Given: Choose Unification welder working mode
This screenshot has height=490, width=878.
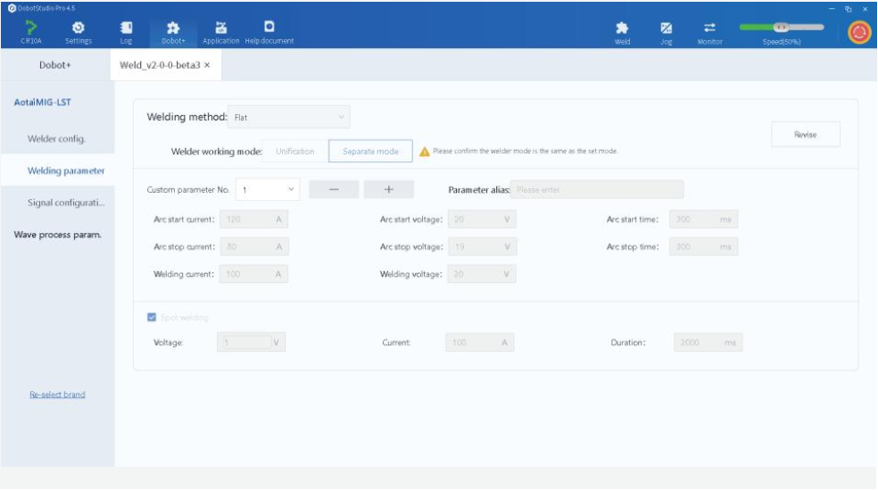Looking at the screenshot, I should [x=294, y=151].
